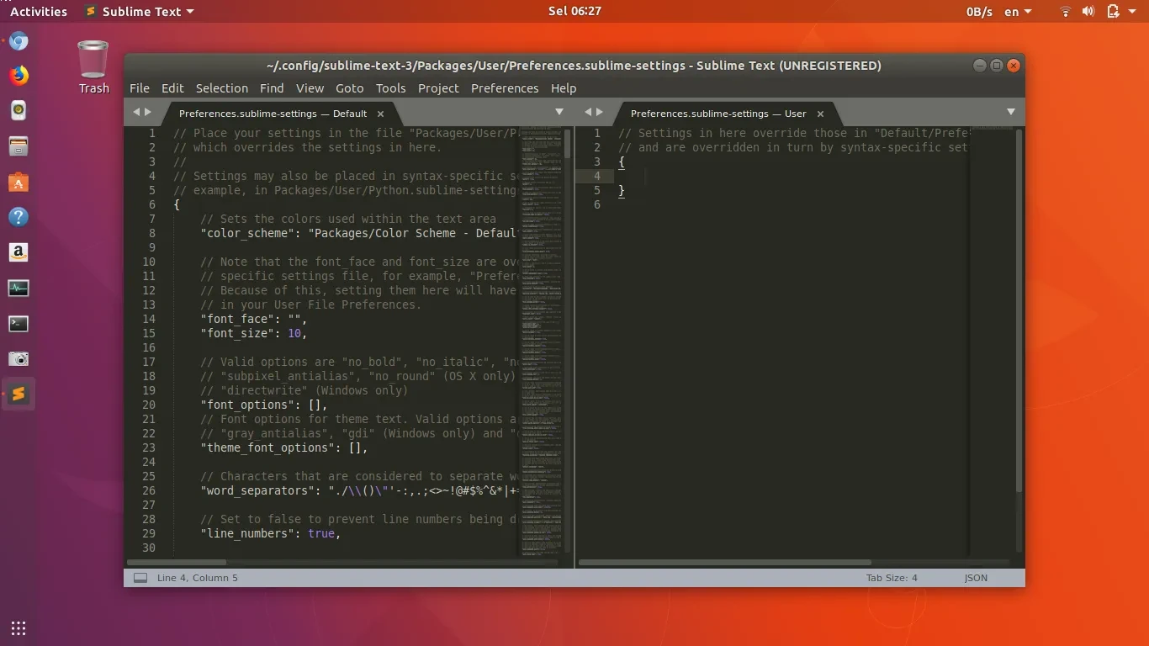Close the Preferences Default tab
Image resolution: width=1149 pixels, height=646 pixels.
380,114
